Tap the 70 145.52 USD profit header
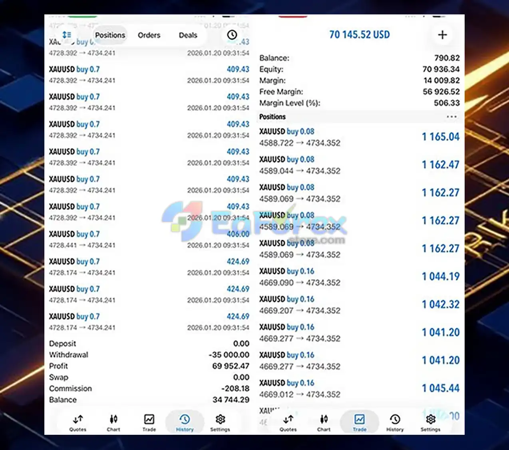This screenshot has width=509, height=450. pos(359,35)
